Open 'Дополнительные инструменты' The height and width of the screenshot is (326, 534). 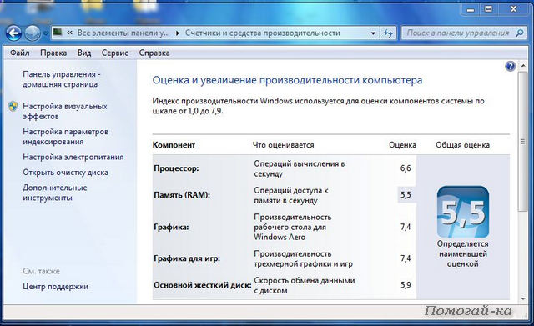55,193
